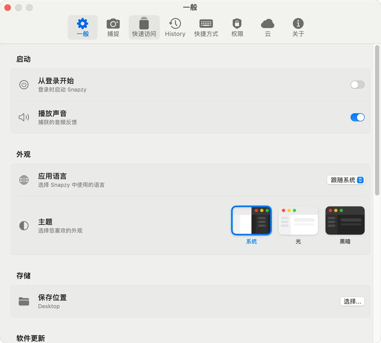Screen dimensions: 381x343
Task: Click the folder icon beside 保存位置
Action: (x=24, y=301)
